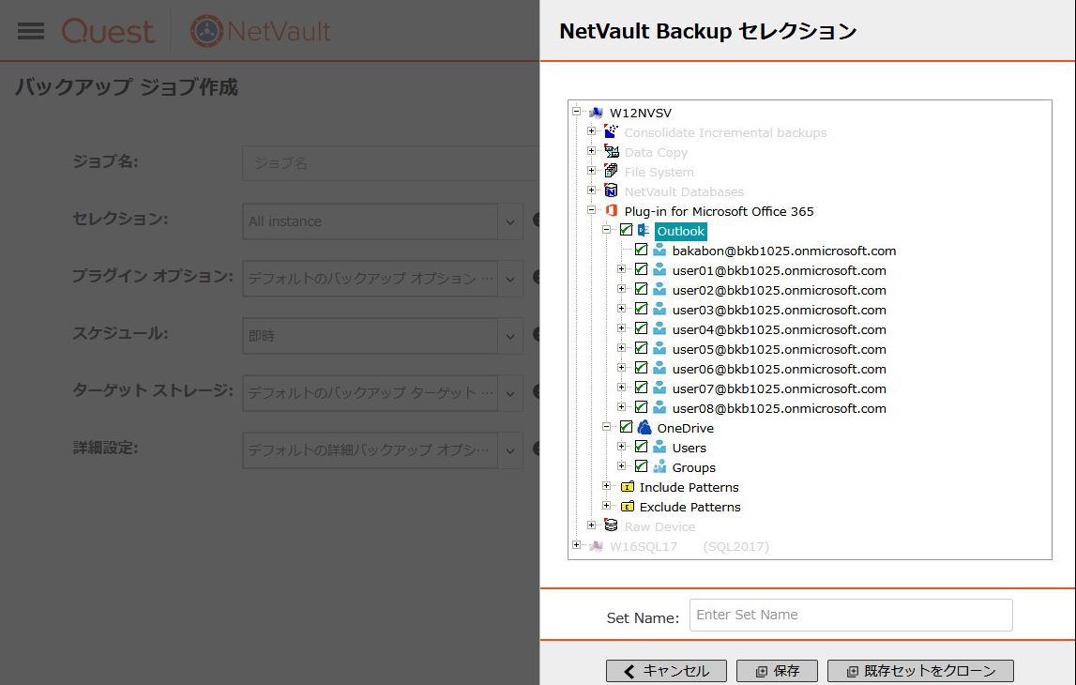The image size is (1076, 685).
Task: Toggle the user07@bkb1025 mailbox checkbox
Action: coord(641,388)
